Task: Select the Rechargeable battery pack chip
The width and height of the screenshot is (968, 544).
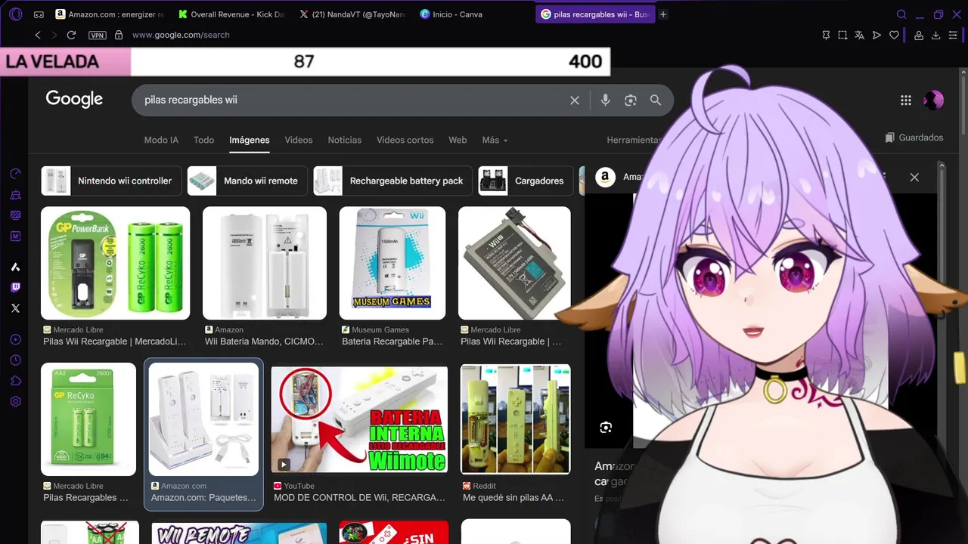Action: 393,181
